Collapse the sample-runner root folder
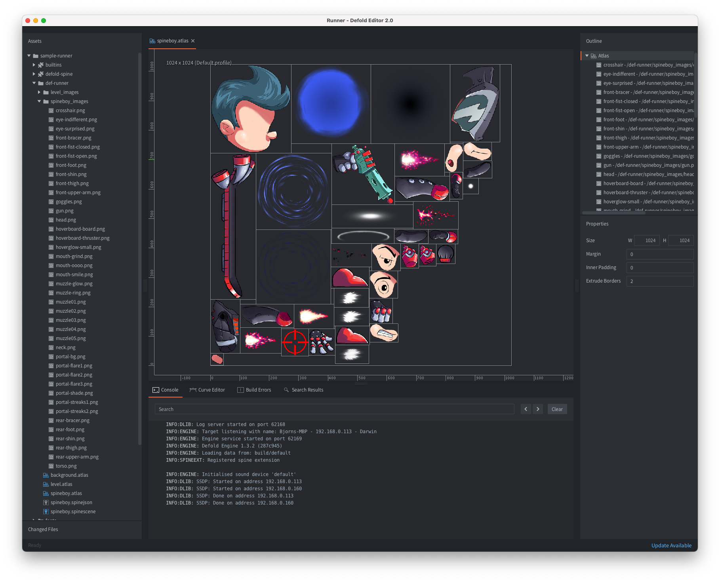This screenshot has width=720, height=581. coord(29,56)
